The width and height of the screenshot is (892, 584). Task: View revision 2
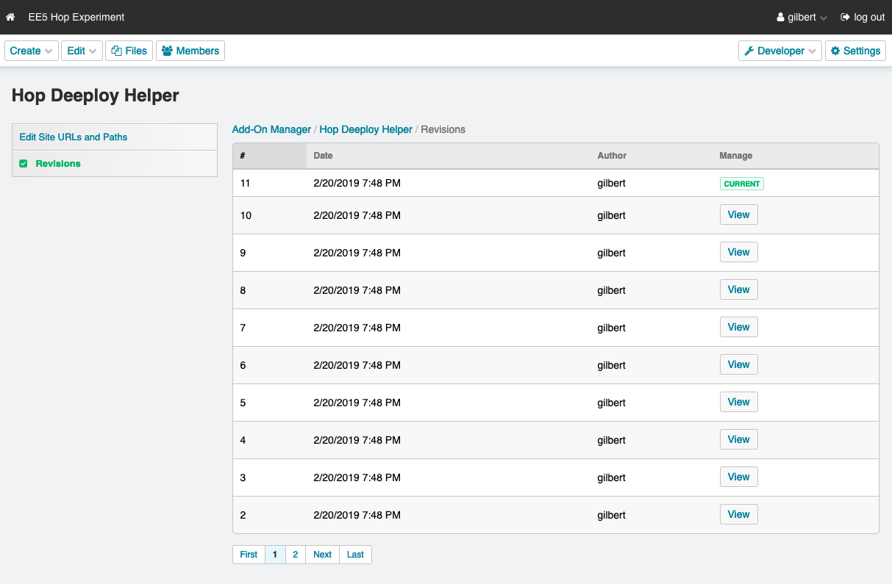[x=738, y=514]
